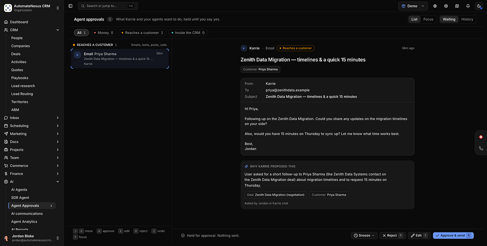
Task: Collapse the CRM section
Action: point(57,30)
